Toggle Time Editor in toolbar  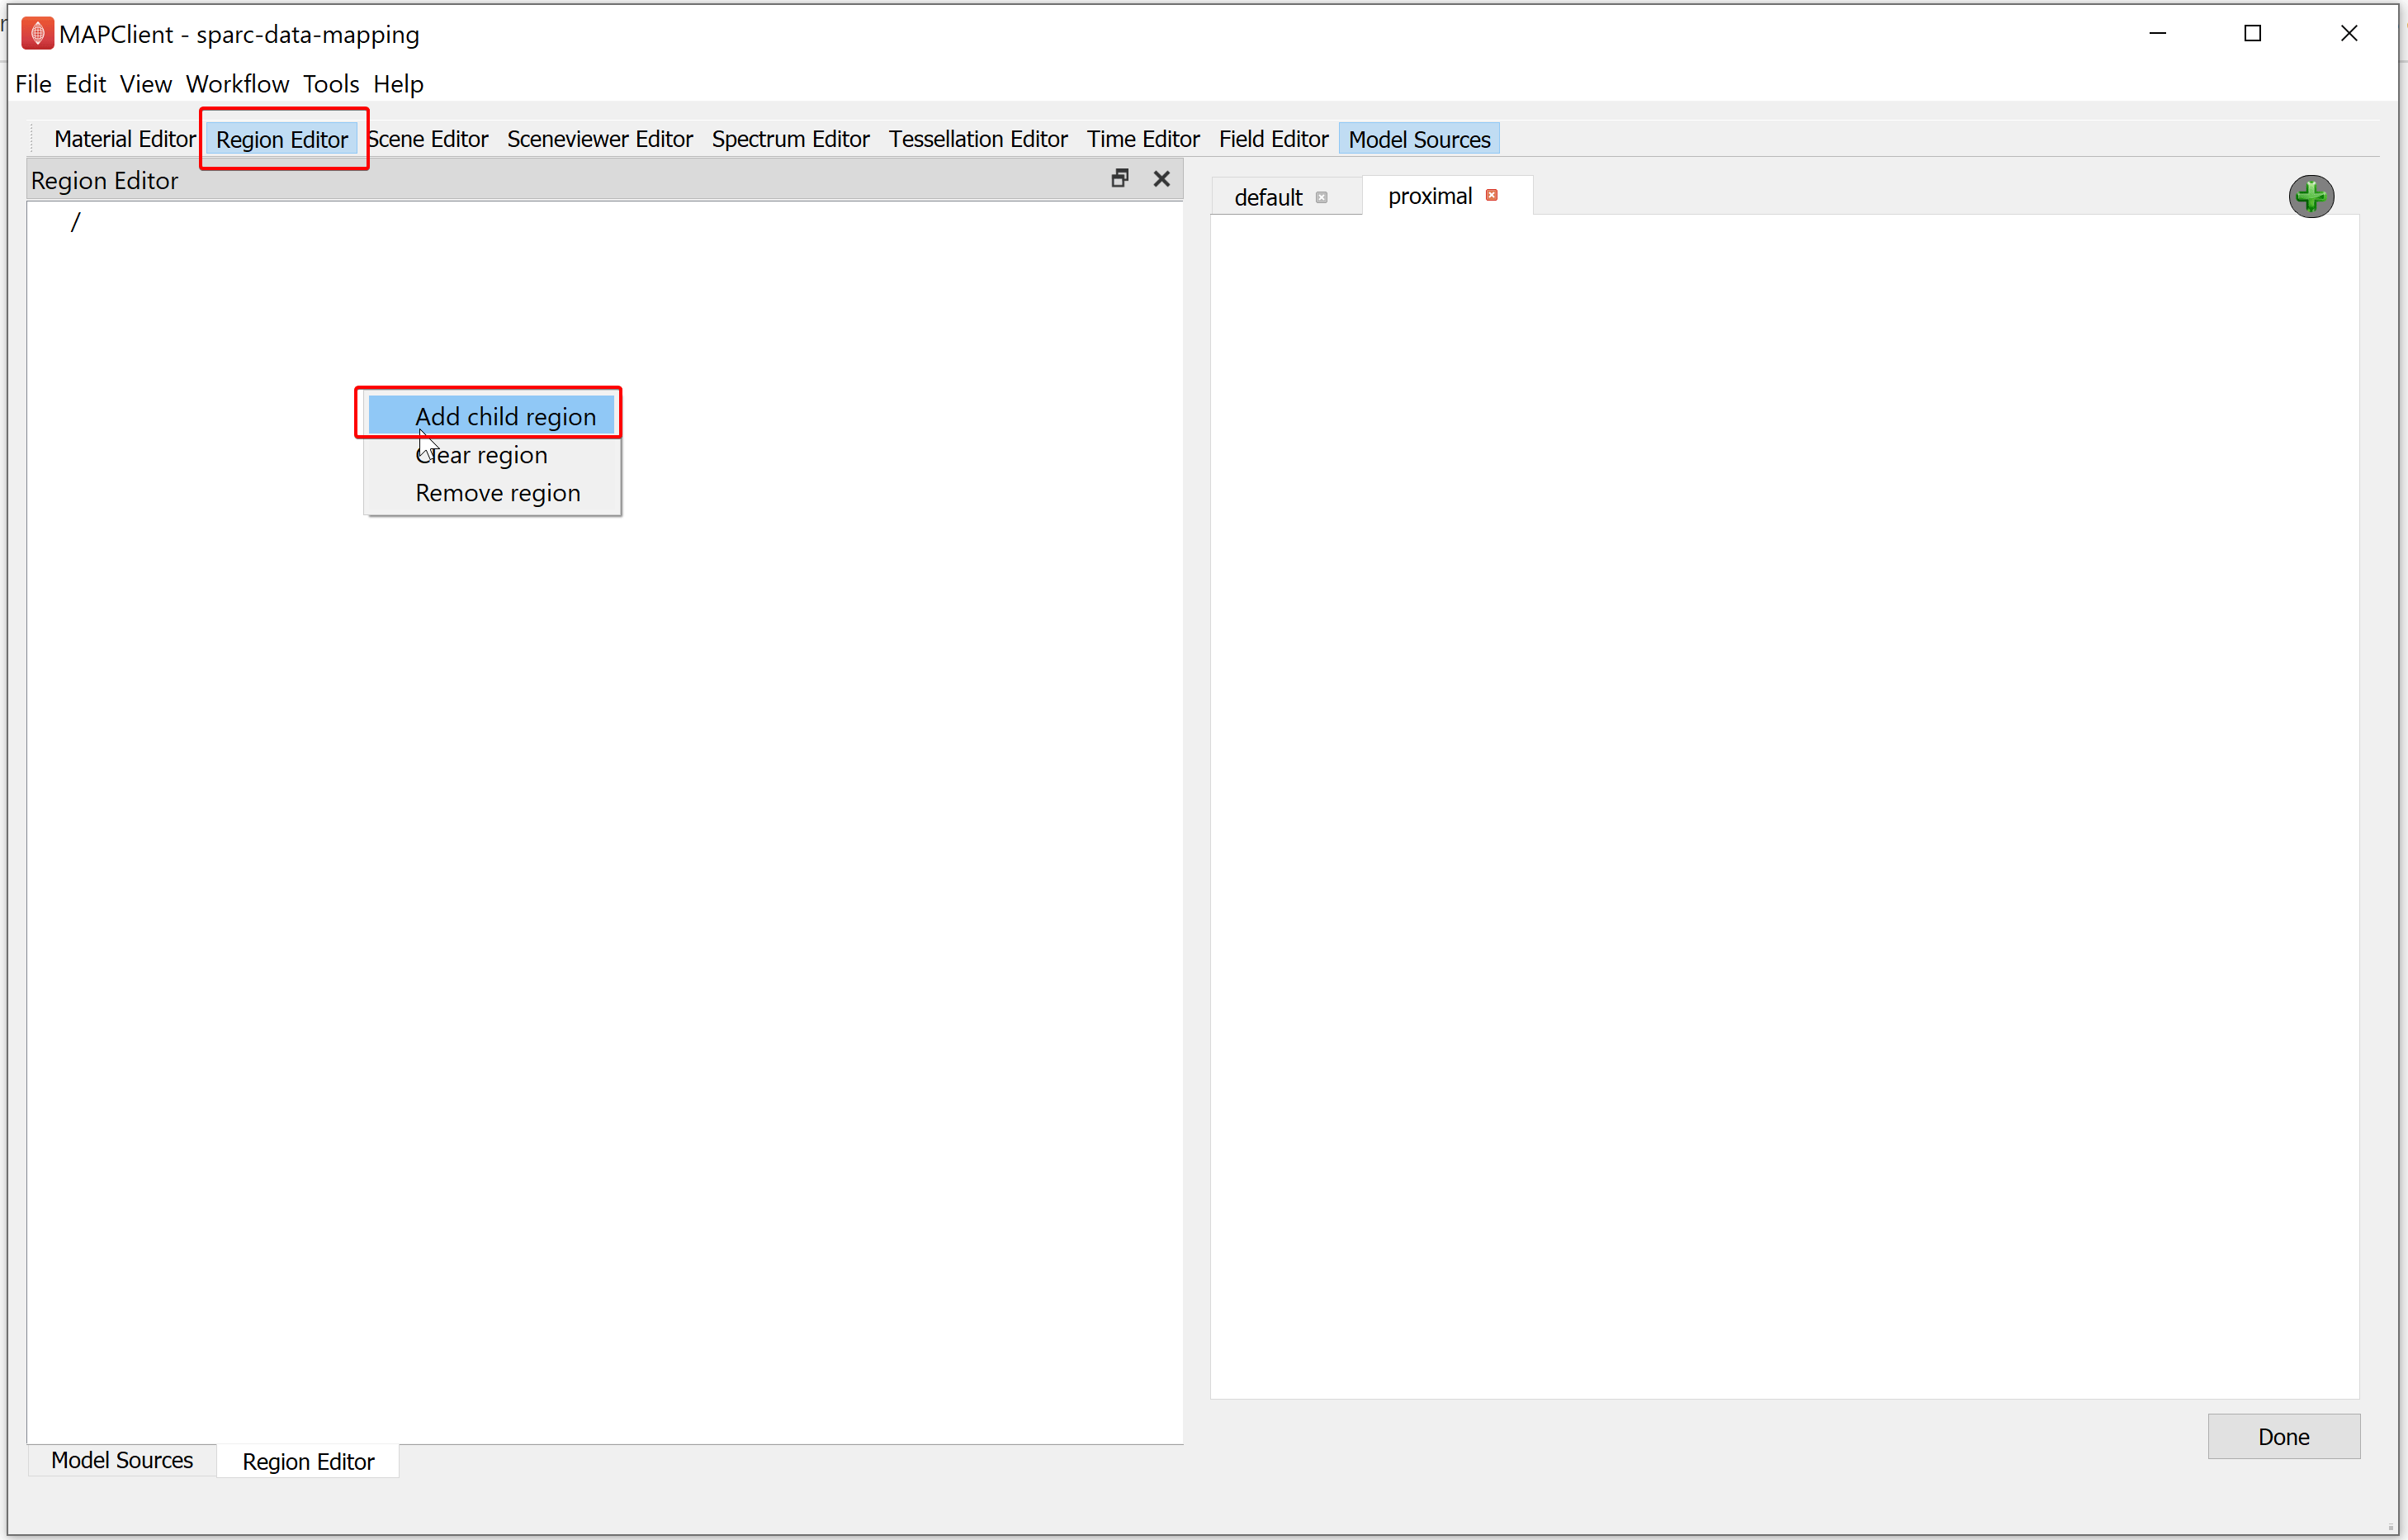click(x=1143, y=139)
